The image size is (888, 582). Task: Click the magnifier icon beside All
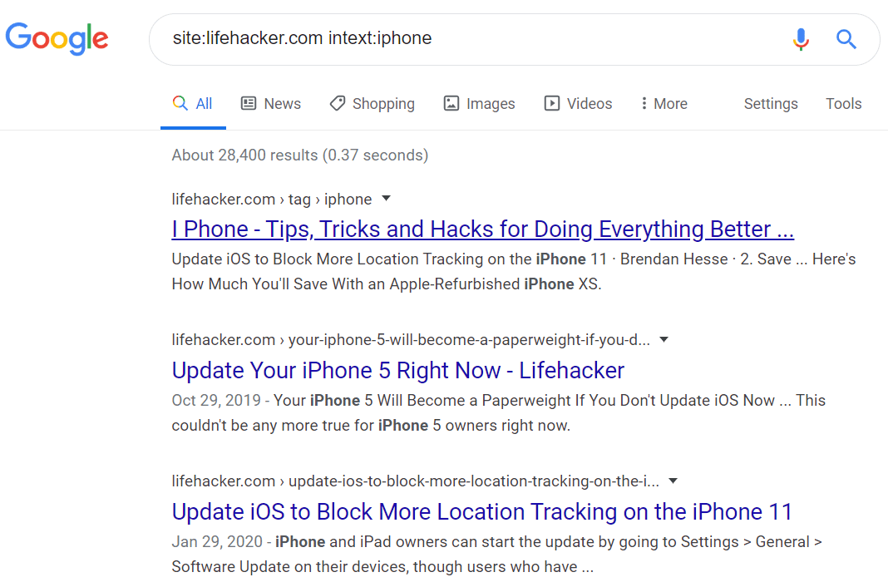pos(180,102)
